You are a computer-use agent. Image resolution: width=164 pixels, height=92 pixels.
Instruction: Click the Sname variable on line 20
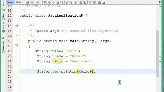pos(58,56)
